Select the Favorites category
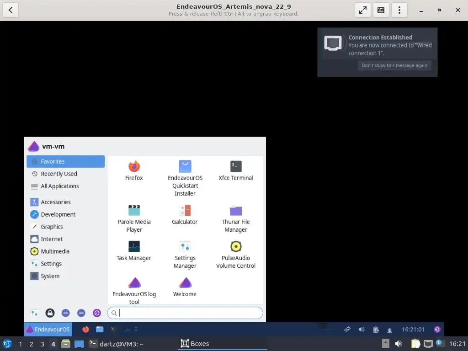468x351 pixels. coord(65,161)
